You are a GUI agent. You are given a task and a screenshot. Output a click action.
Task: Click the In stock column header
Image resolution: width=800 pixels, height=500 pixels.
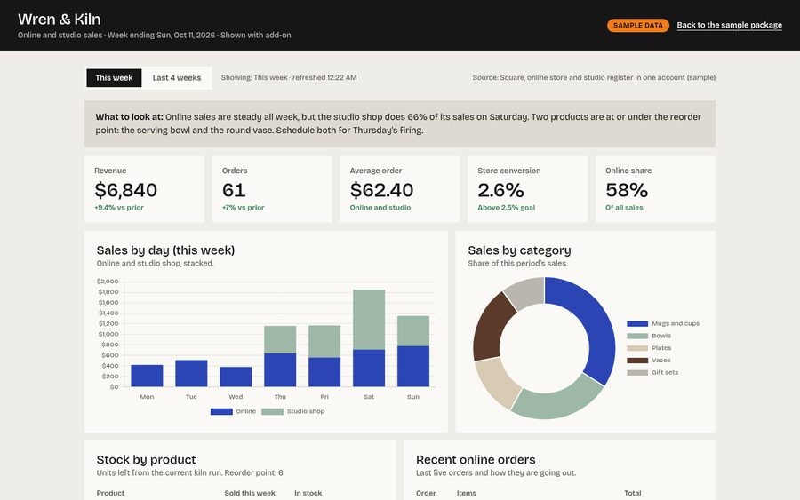tap(308, 493)
